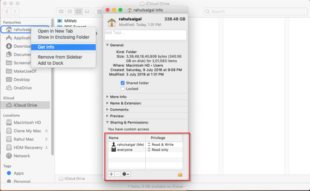Select the Apps blue tag in sidebar
This screenshot has height=191, width=310.
click(x=19, y=173)
